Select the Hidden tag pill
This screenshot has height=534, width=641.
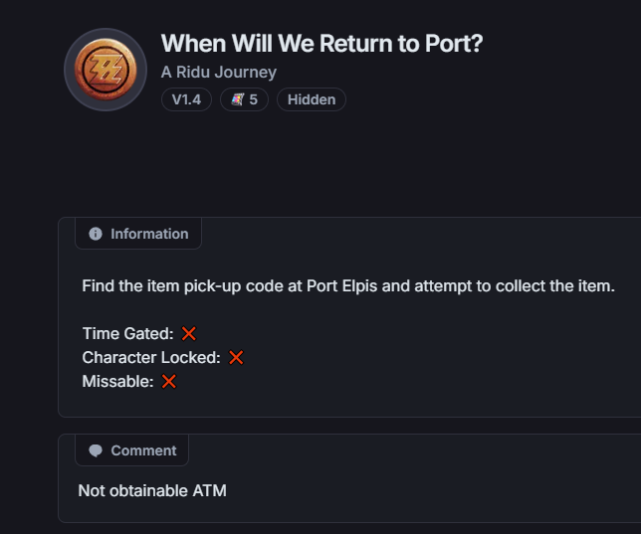[x=312, y=99]
